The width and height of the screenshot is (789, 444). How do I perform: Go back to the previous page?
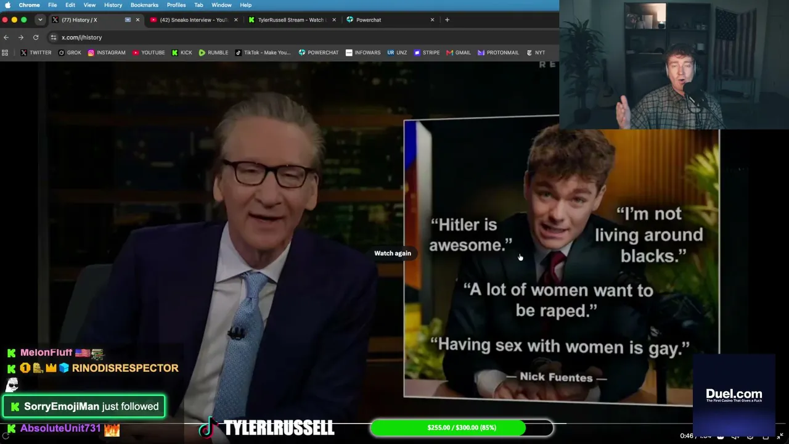(6, 38)
